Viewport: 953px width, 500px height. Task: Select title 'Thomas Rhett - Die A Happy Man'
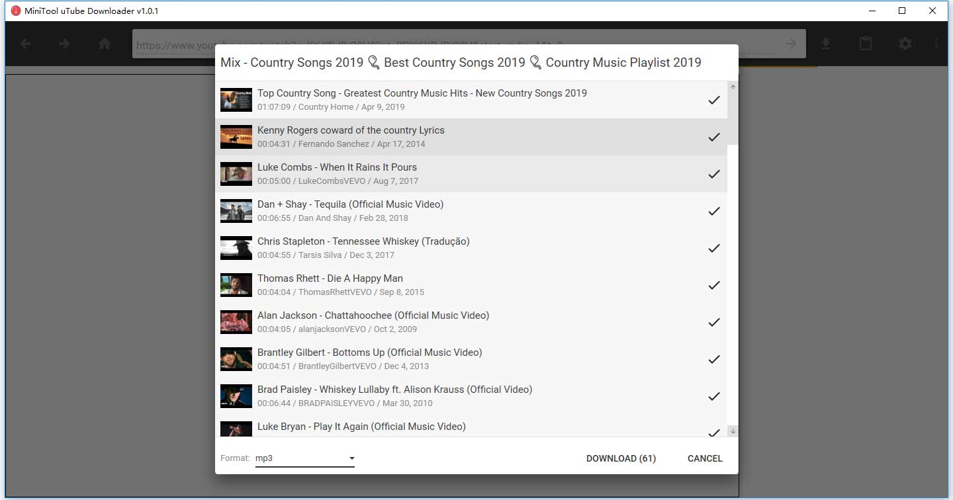pos(330,278)
